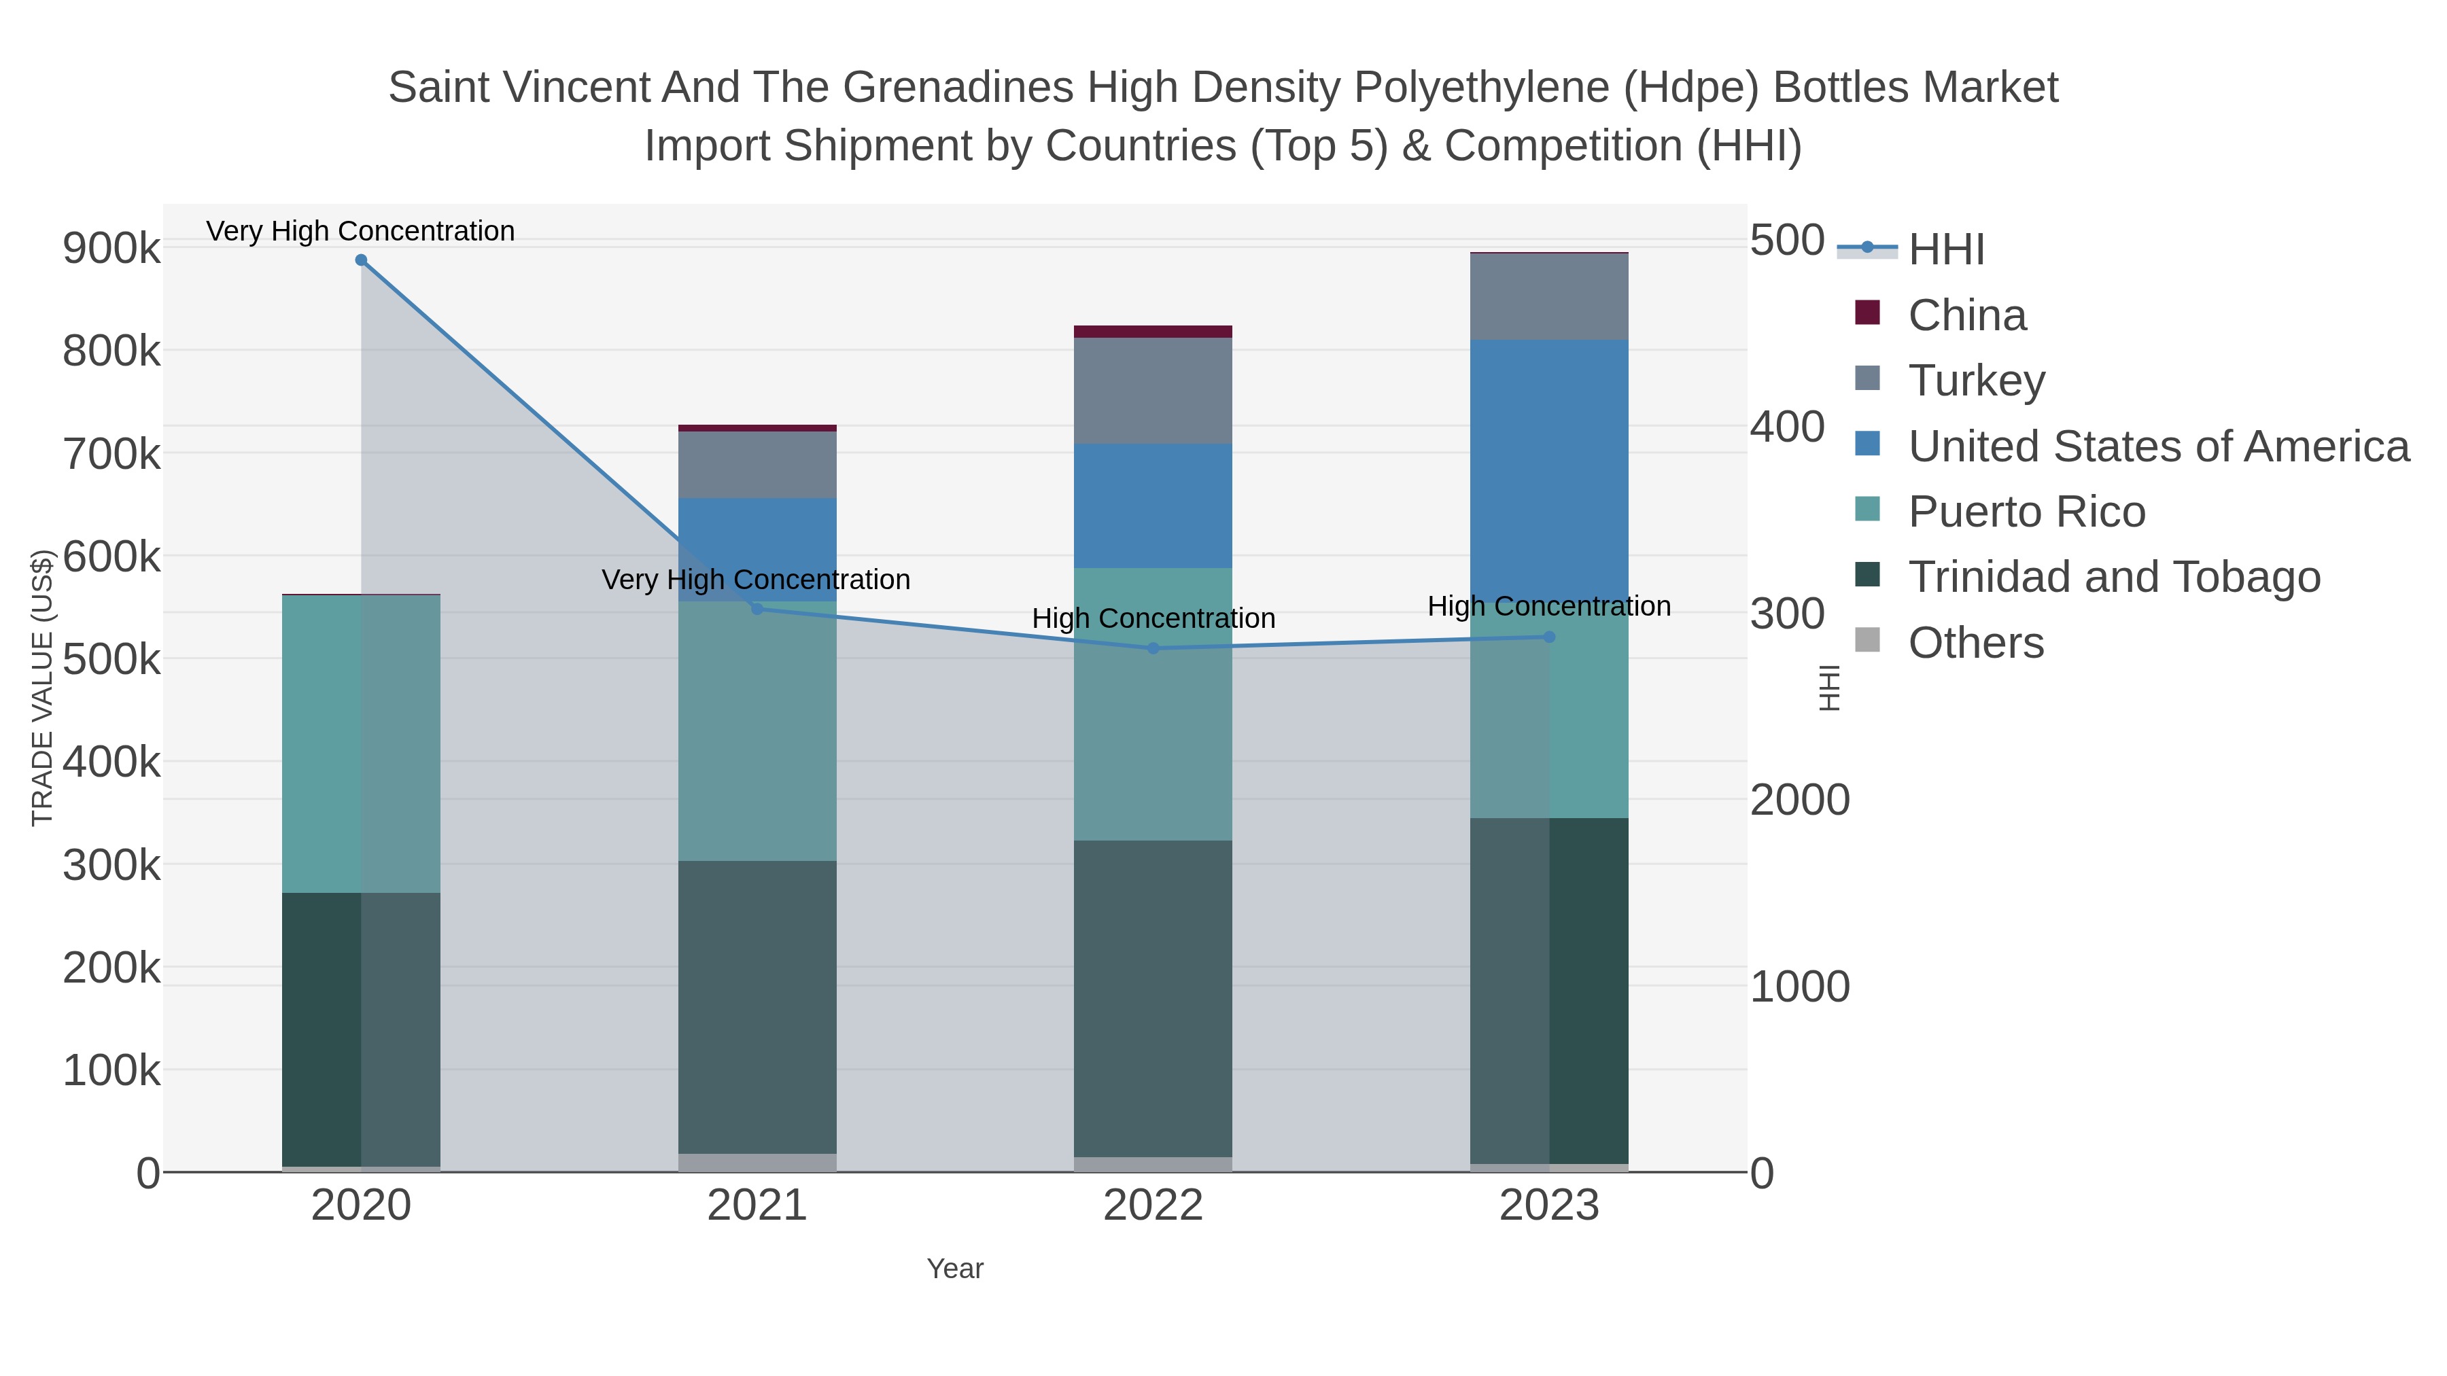This screenshot has height=1376, width=2447.
Task: Click the 1000 right-axis tick label
Action: (1800, 987)
